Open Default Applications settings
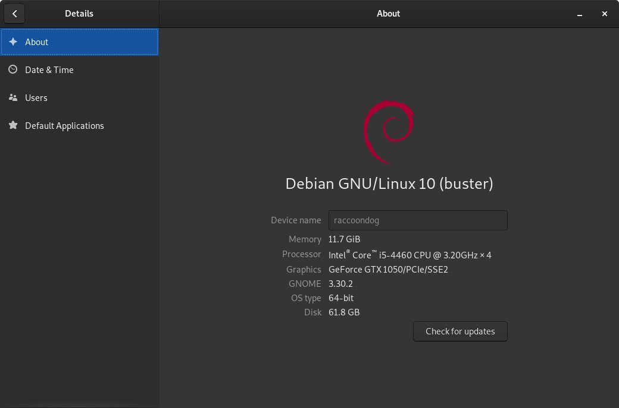The height and width of the screenshot is (408, 619). [x=64, y=125]
